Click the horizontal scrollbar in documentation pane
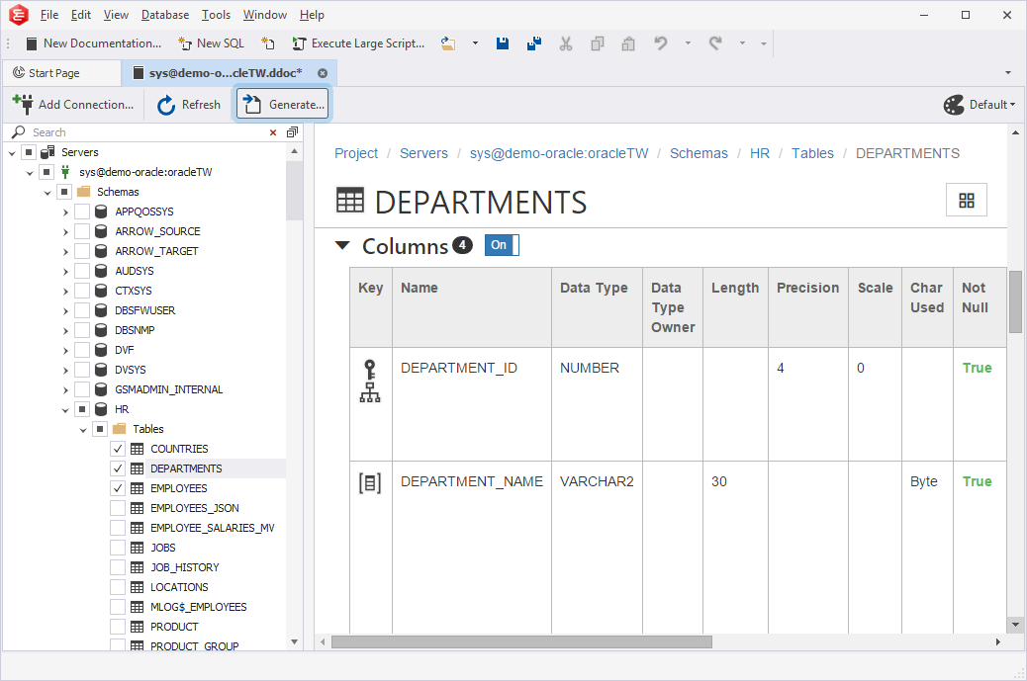This screenshot has width=1027, height=681. 521,641
